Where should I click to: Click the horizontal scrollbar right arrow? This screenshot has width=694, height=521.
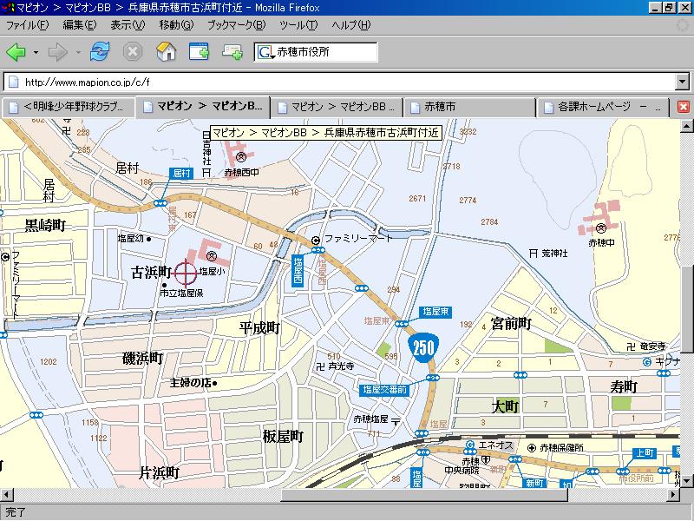pos(673,494)
